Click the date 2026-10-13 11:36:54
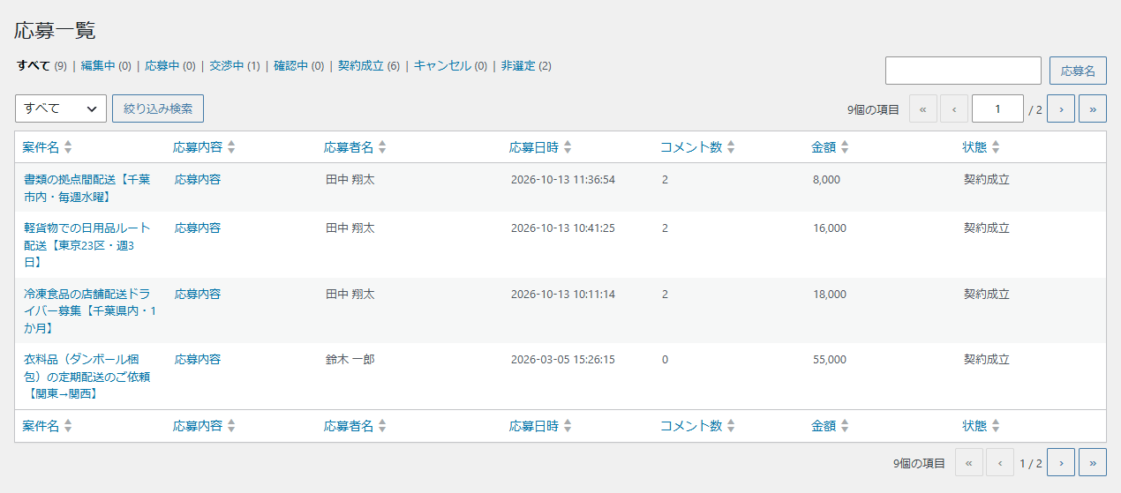Screen dimensions: 1121x493 (563, 179)
